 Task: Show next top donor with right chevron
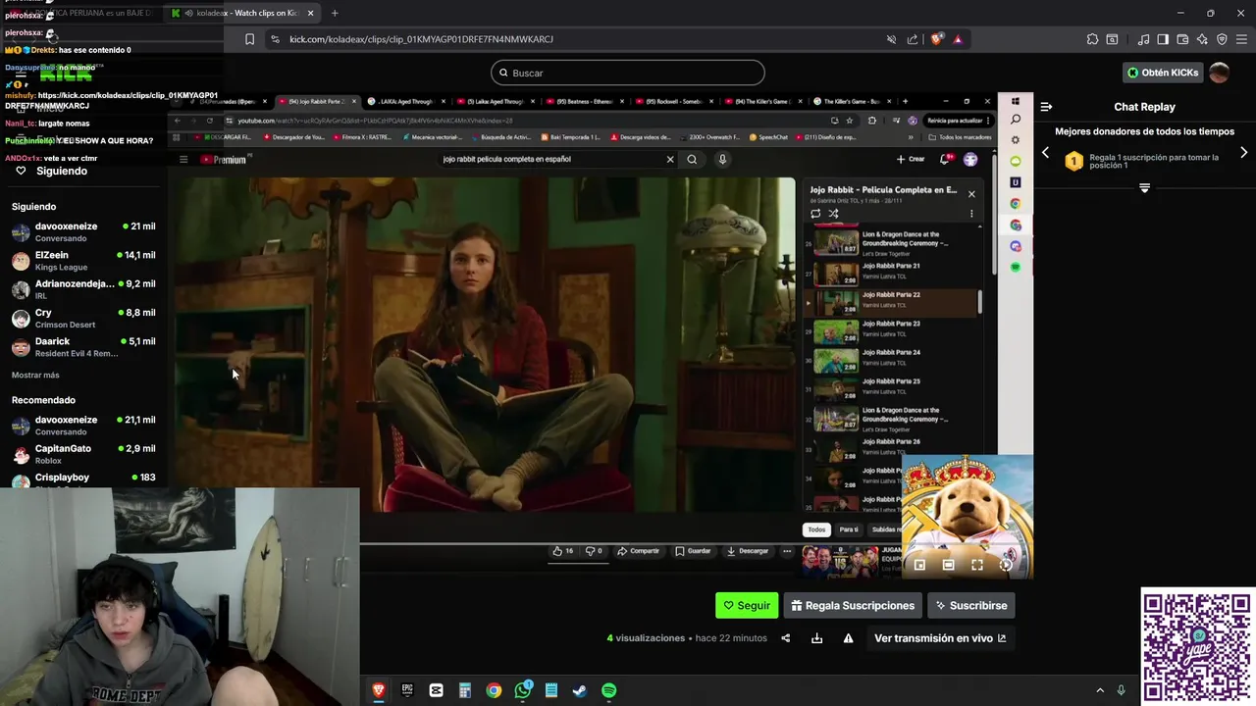pos(1243,153)
